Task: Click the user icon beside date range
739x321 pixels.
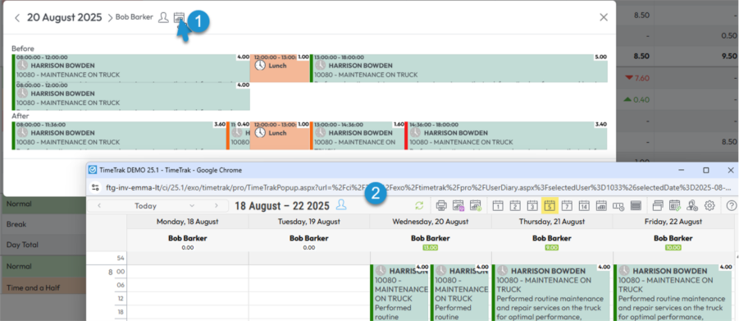Action: pyautogui.click(x=341, y=205)
